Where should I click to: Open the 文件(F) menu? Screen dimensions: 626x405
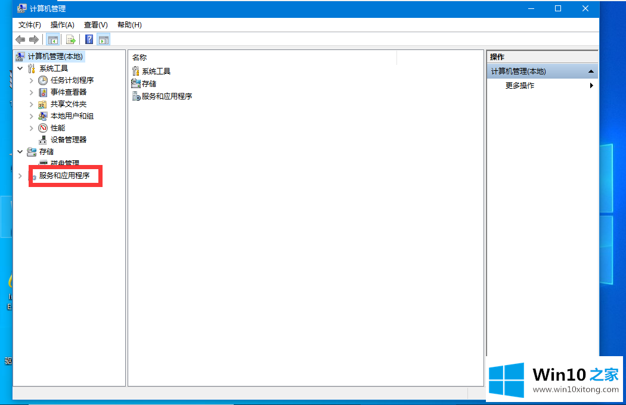click(x=30, y=25)
